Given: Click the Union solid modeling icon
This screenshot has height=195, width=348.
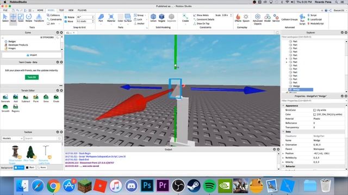Looking at the screenshot, I should click(153, 18).
